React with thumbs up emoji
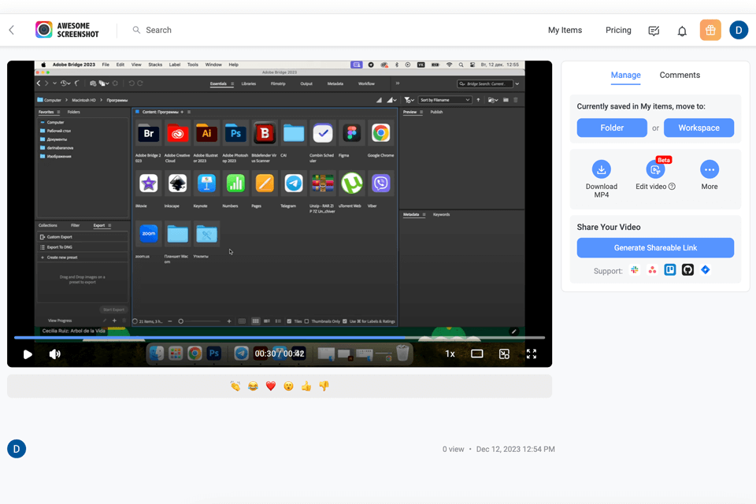This screenshot has width=756, height=504. click(x=306, y=386)
